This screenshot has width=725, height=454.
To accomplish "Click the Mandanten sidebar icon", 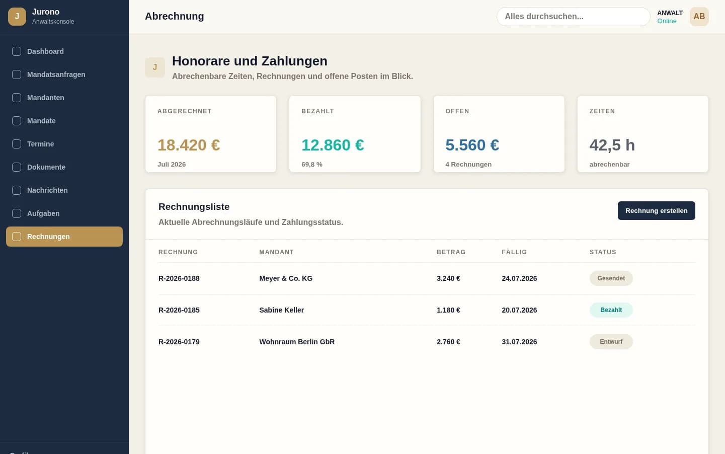I will click(x=17, y=98).
